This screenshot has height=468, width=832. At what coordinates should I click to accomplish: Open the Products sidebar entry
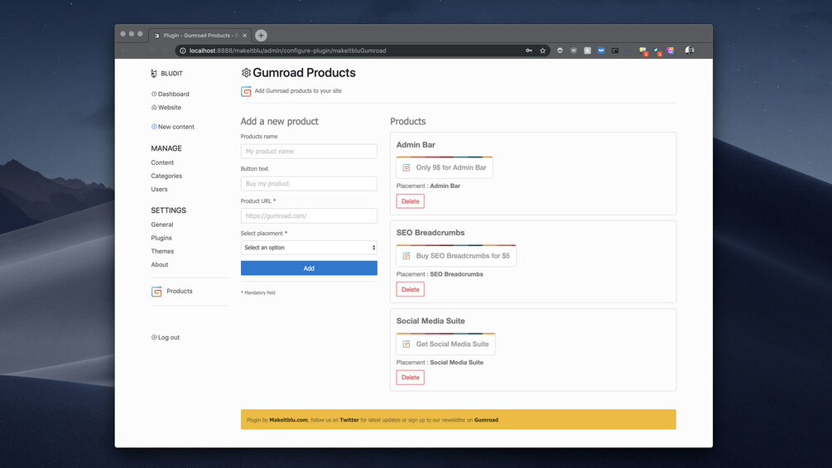click(x=180, y=291)
